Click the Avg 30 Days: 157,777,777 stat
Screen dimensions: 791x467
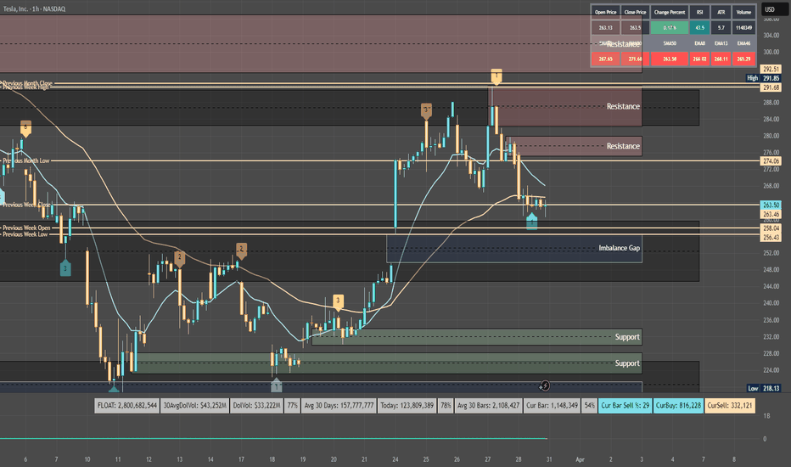(x=339, y=405)
